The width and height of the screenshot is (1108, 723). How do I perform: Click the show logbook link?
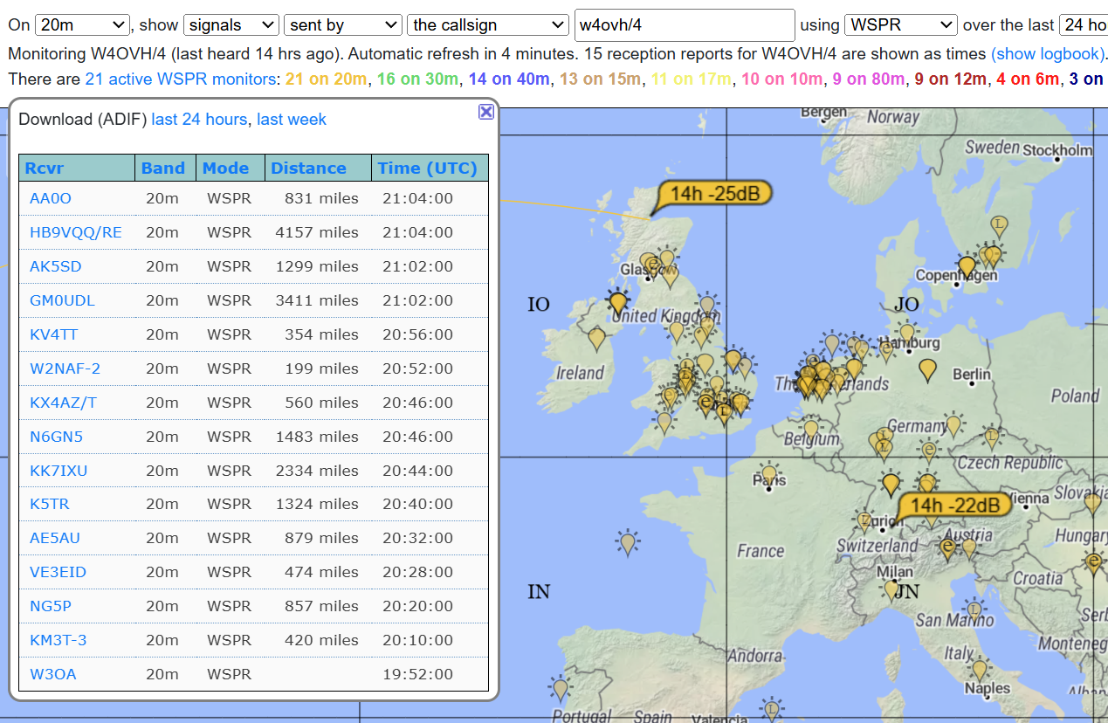click(1047, 54)
